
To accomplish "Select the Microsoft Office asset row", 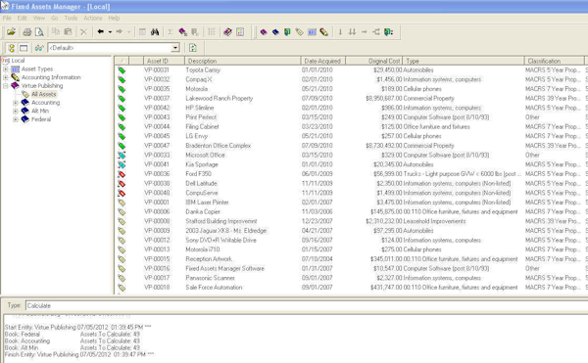I will pyautogui.click(x=351, y=155).
